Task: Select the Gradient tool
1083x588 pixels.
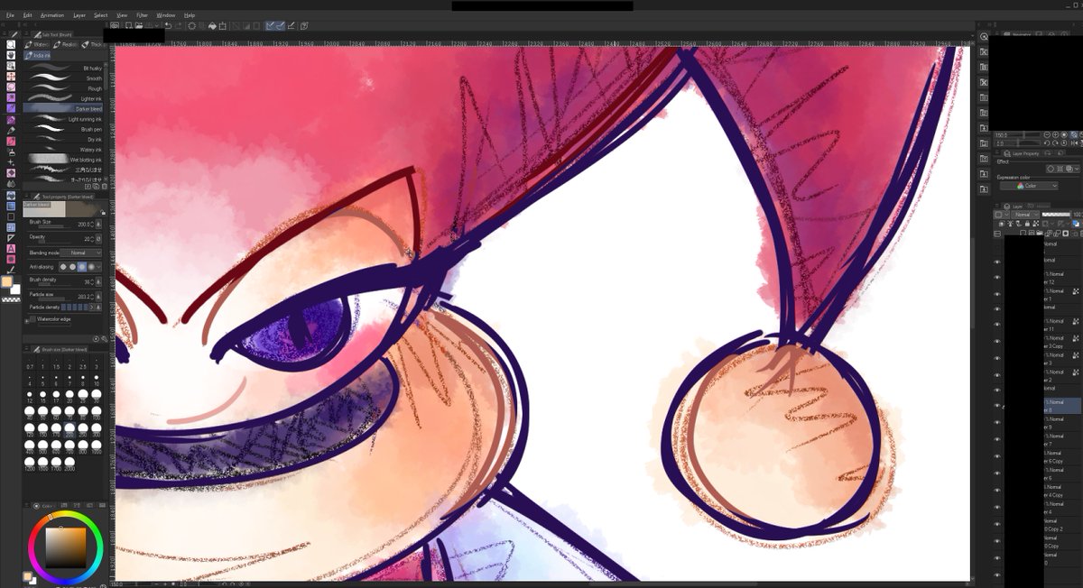Action: pyautogui.click(x=11, y=206)
